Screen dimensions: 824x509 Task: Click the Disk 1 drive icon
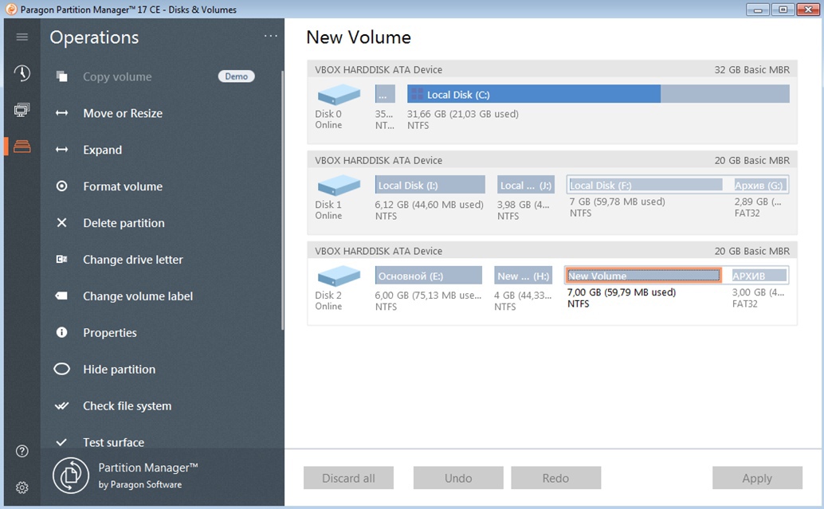[x=339, y=186]
